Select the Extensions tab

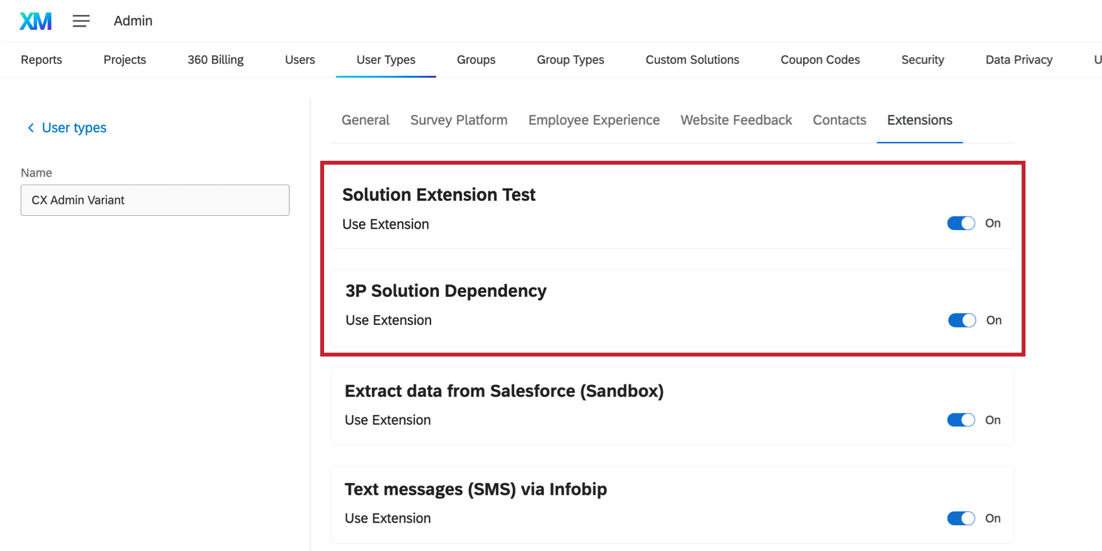click(920, 120)
